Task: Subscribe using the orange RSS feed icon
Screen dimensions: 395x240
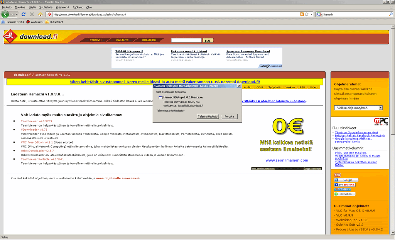Action: point(302,14)
